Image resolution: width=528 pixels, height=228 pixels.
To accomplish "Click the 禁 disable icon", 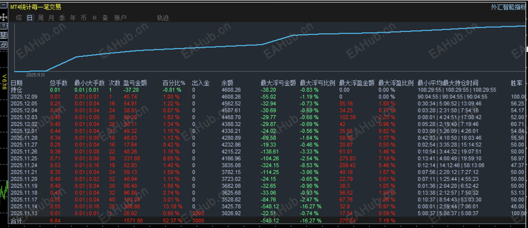I will (4, 35).
